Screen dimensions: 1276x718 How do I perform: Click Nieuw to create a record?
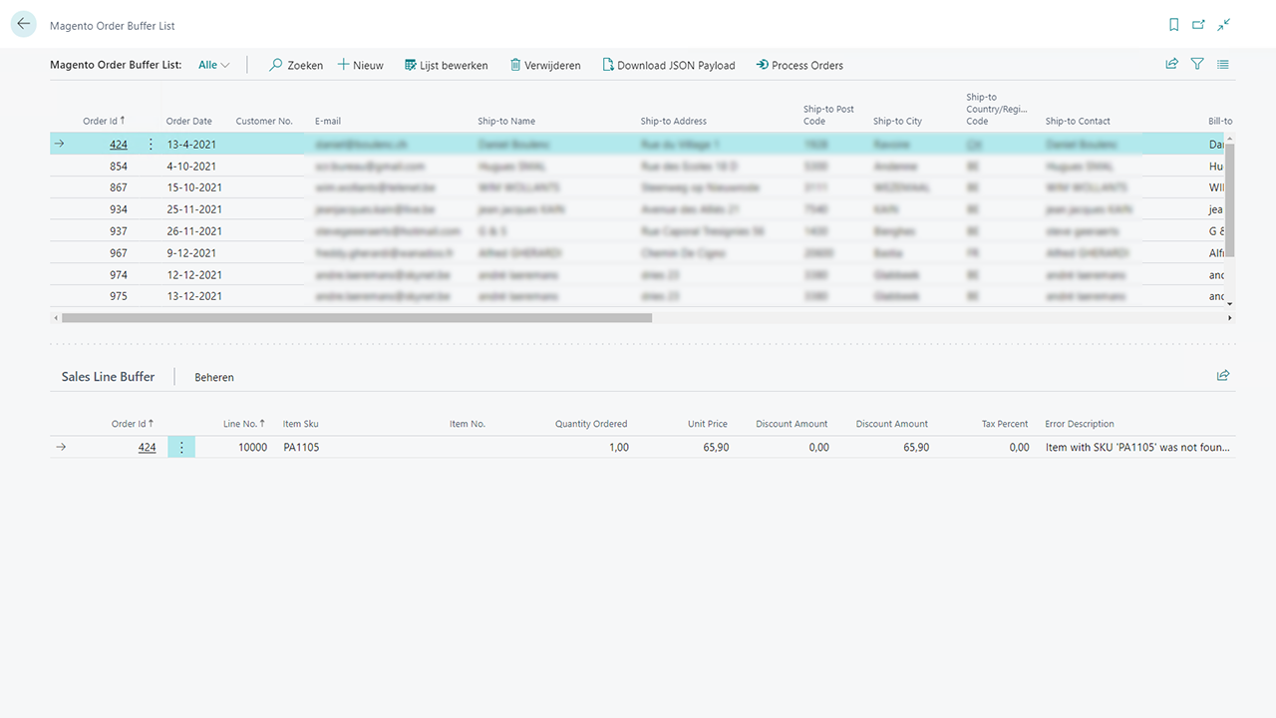(360, 65)
